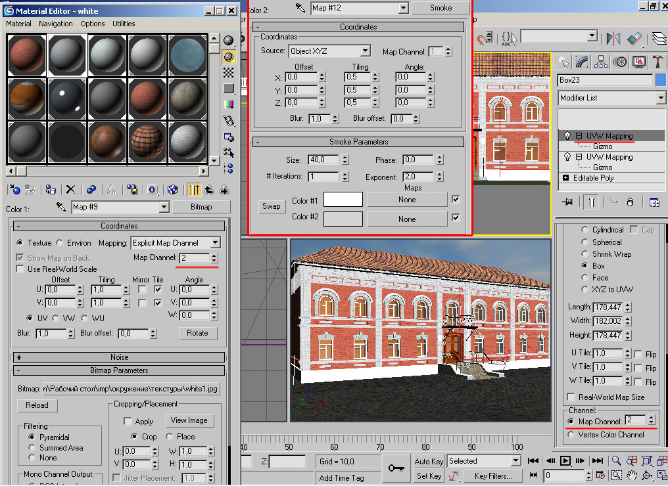Click the Smoke Color #1 white swatch
Viewport: 668px width, 486px height.
click(x=343, y=199)
